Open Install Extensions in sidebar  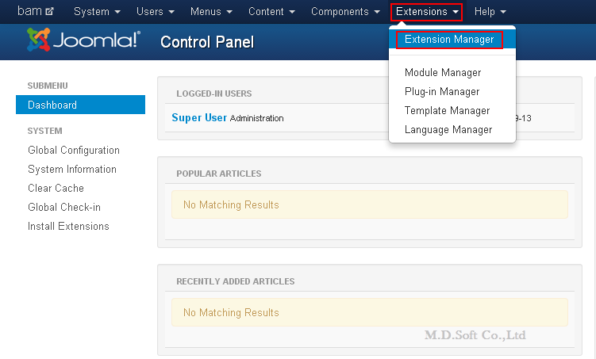click(68, 226)
